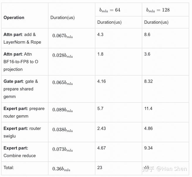Screen dimensions: 192x177
Task: Click the Expert part Combine reduce cell
Action: [25, 152]
